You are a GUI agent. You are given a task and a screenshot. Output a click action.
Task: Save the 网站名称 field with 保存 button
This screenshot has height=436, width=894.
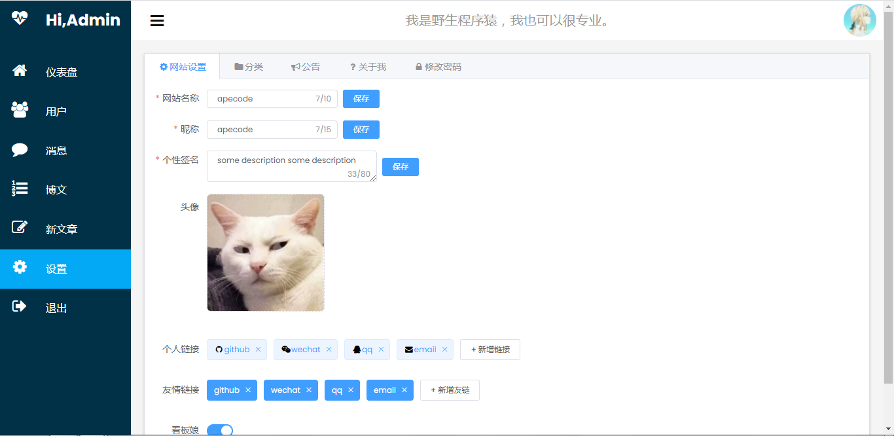click(x=361, y=98)
